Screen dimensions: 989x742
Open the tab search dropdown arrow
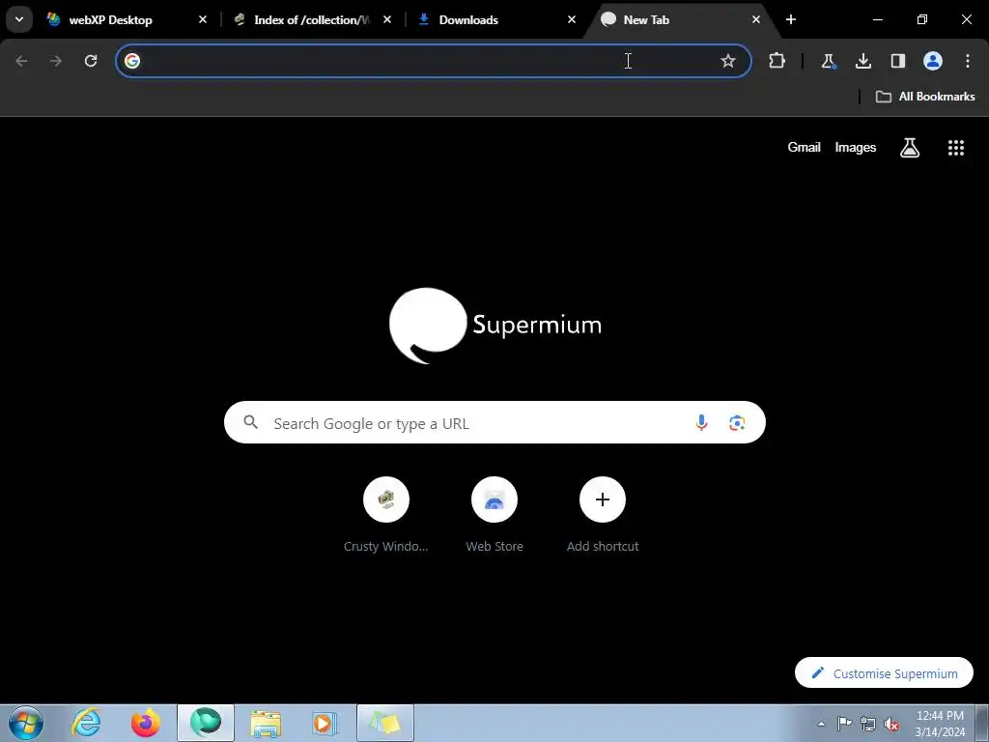(x=19, y=19)
